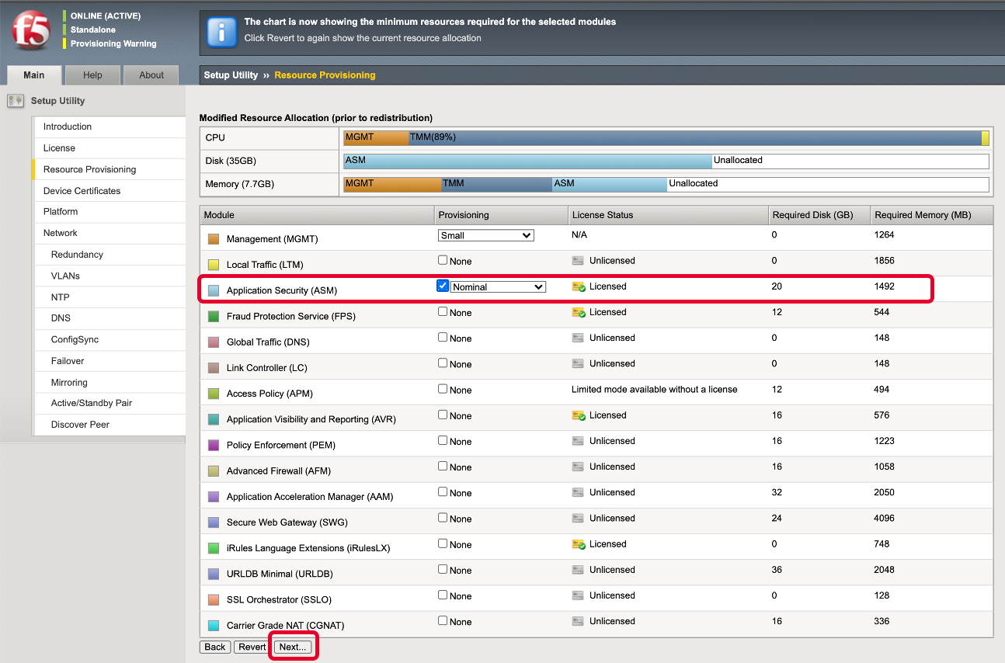Open the ASM Nominal provisioning dropdown
1005x663 pixels.
[x=499, y=286]
